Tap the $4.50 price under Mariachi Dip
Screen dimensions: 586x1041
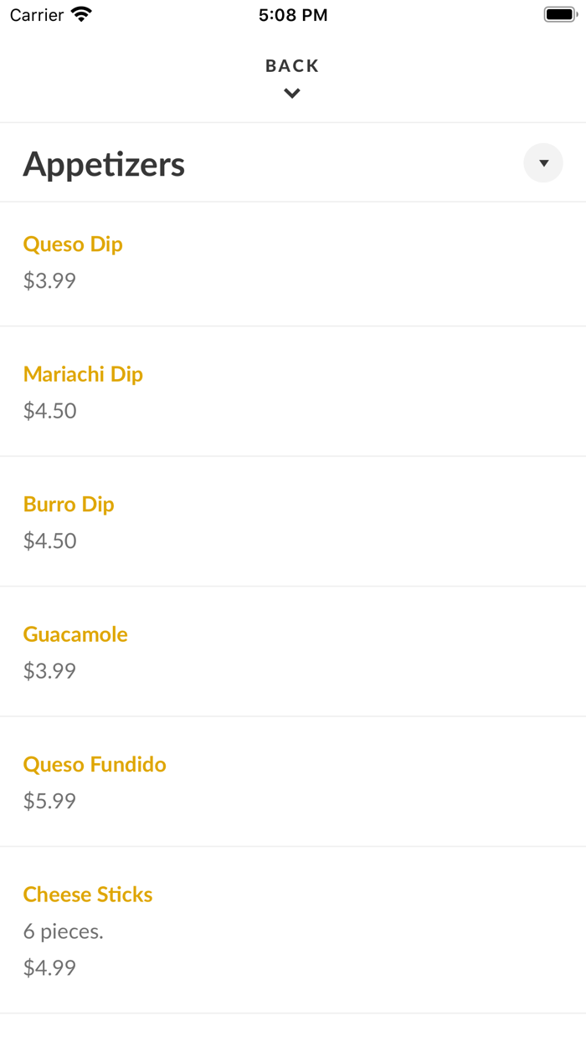(49, 411)
